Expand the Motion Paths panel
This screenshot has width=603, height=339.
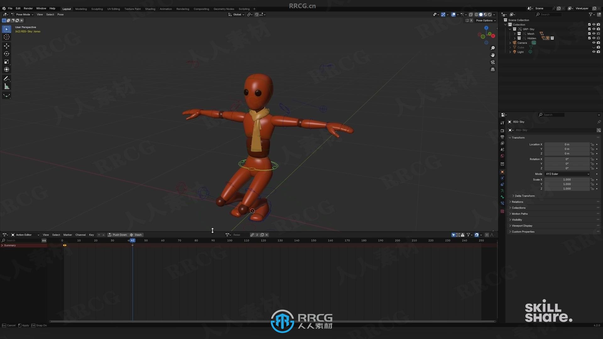(x=519, y=214)
